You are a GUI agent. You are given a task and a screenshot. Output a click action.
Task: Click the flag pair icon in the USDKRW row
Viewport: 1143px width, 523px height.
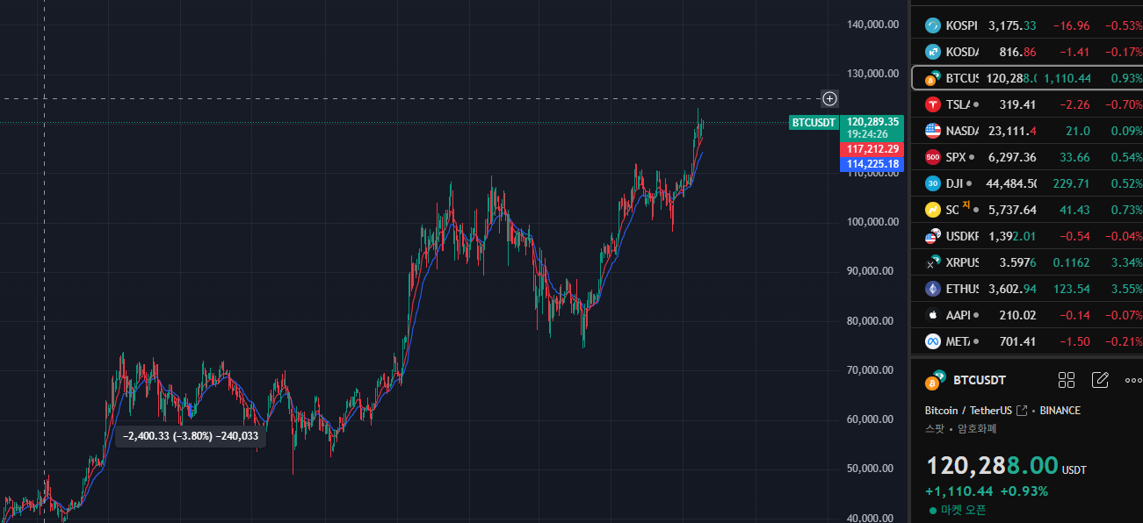pos(932,236)
